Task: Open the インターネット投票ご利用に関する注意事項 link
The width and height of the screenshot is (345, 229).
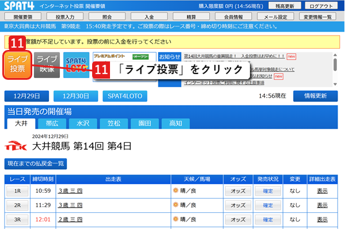Action: point(224,83)
